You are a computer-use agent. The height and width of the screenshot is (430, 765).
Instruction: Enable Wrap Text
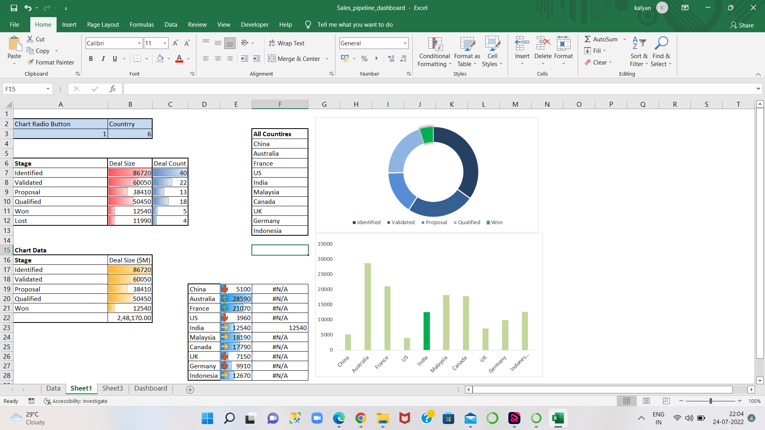(287, 43)
